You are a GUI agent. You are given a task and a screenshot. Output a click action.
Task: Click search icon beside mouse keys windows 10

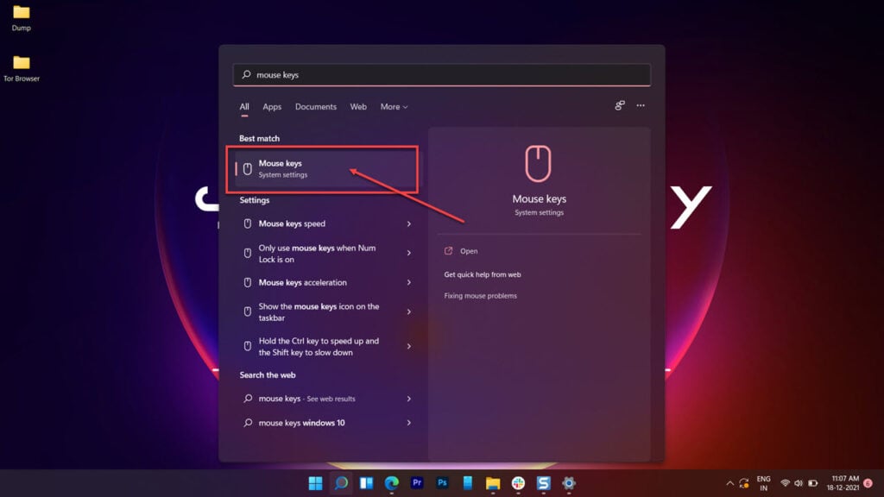point(248,423)
